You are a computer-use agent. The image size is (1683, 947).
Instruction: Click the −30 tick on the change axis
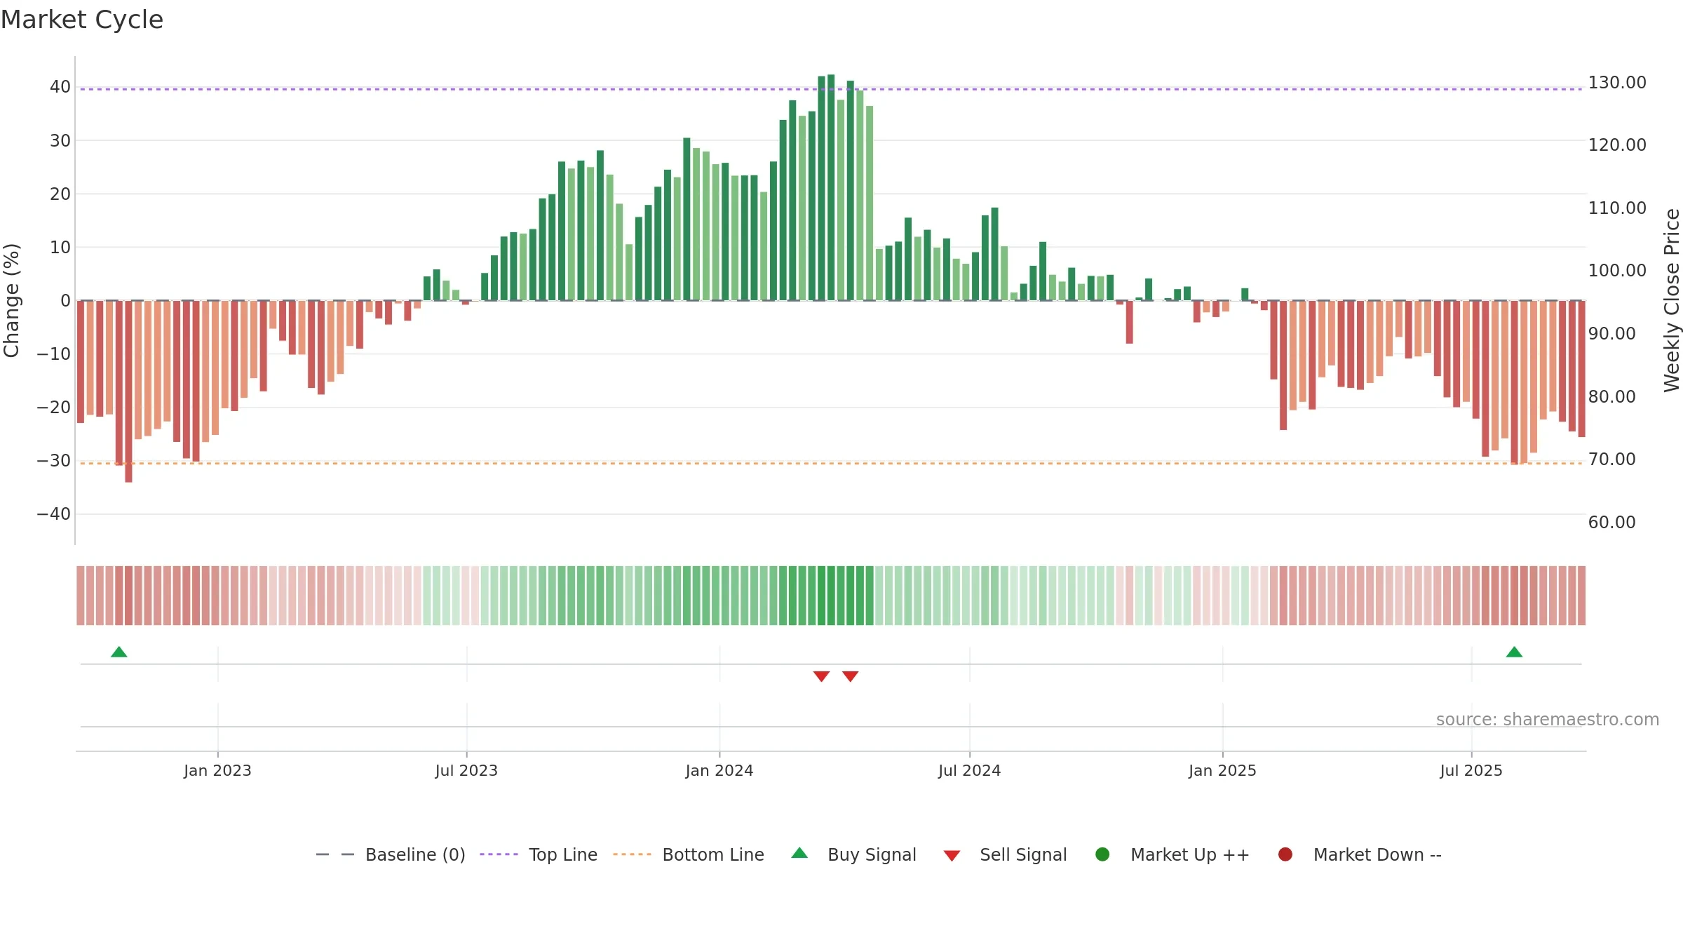54,461
